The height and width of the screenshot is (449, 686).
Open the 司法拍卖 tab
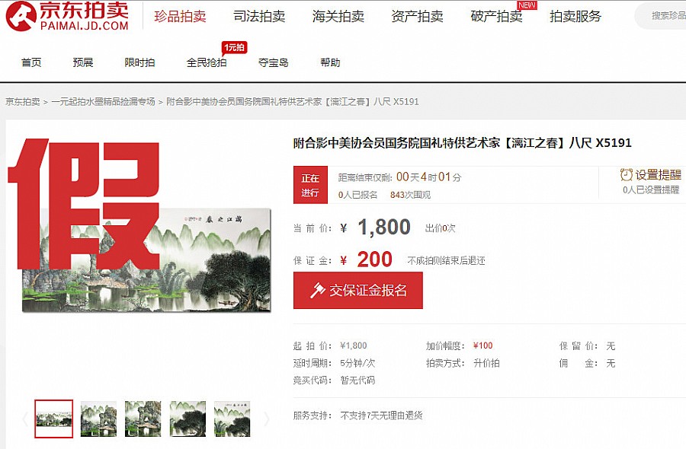259,17
